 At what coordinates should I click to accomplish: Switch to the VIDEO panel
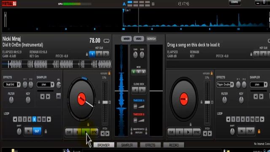139,39
